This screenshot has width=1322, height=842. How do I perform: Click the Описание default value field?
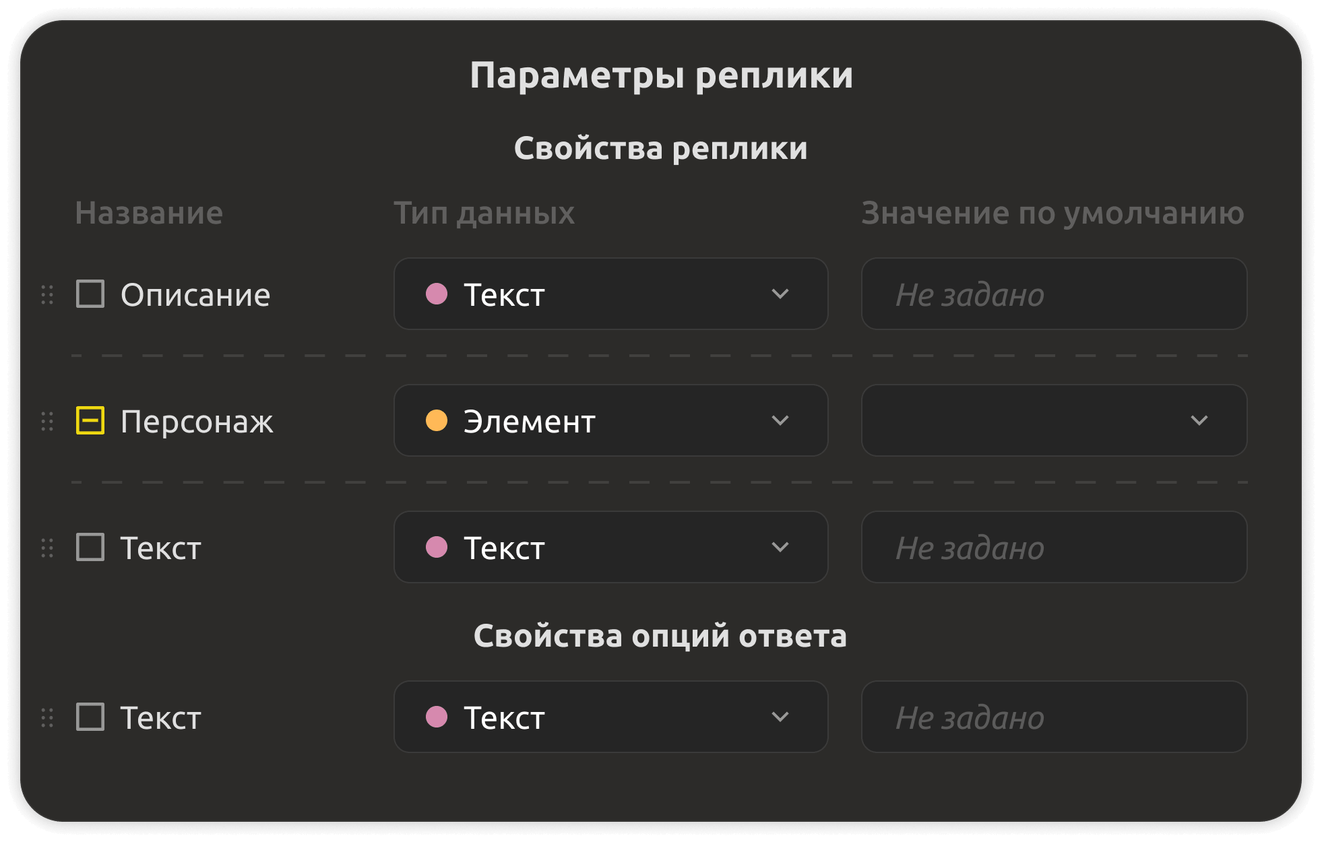1055,294
